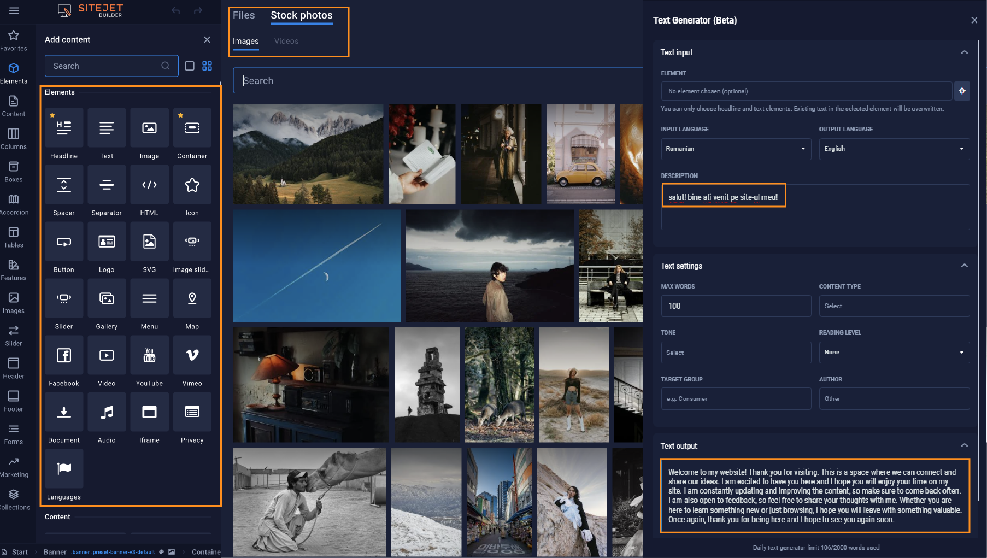The width and height of the screenshot is (987, 558).
Task: Switch to list view layout toggle
Action: (190, 66)
